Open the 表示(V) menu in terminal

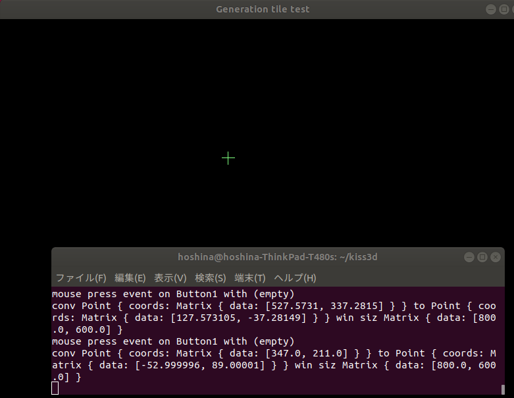pos(170,278)
